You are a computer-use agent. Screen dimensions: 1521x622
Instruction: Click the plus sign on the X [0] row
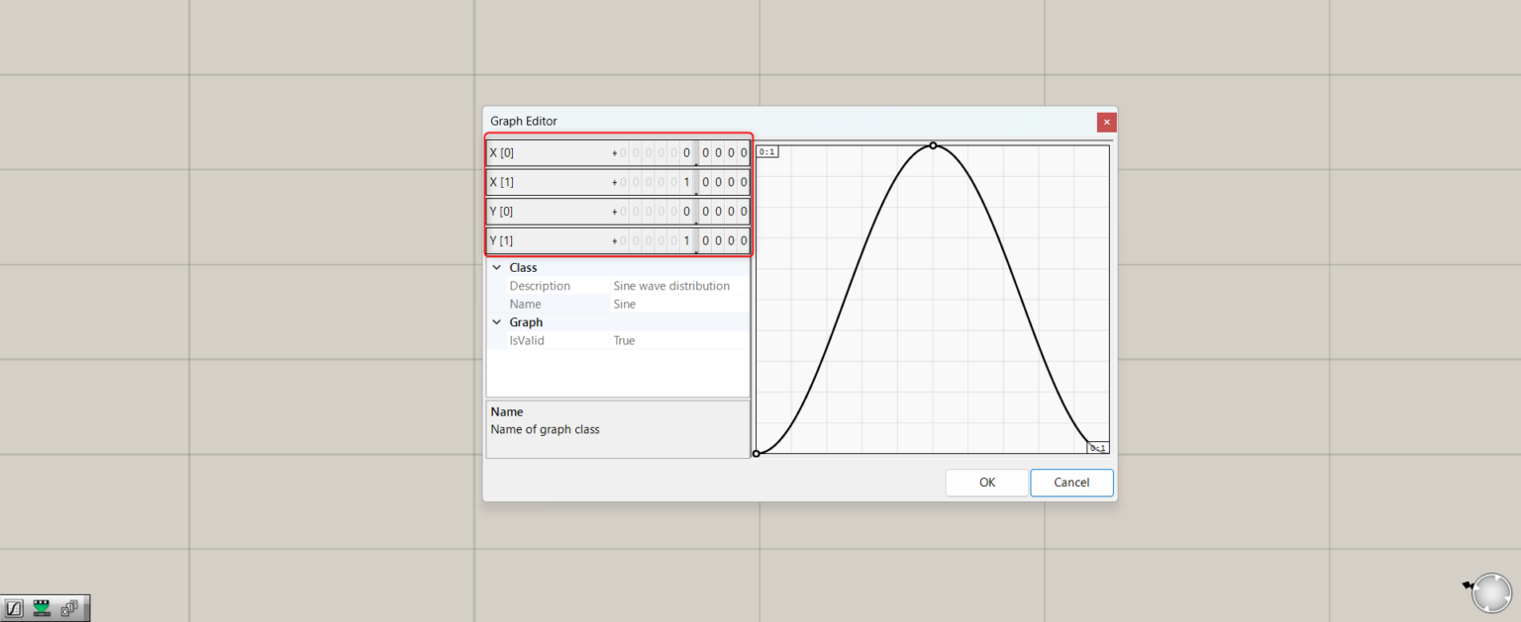(615, 152)
